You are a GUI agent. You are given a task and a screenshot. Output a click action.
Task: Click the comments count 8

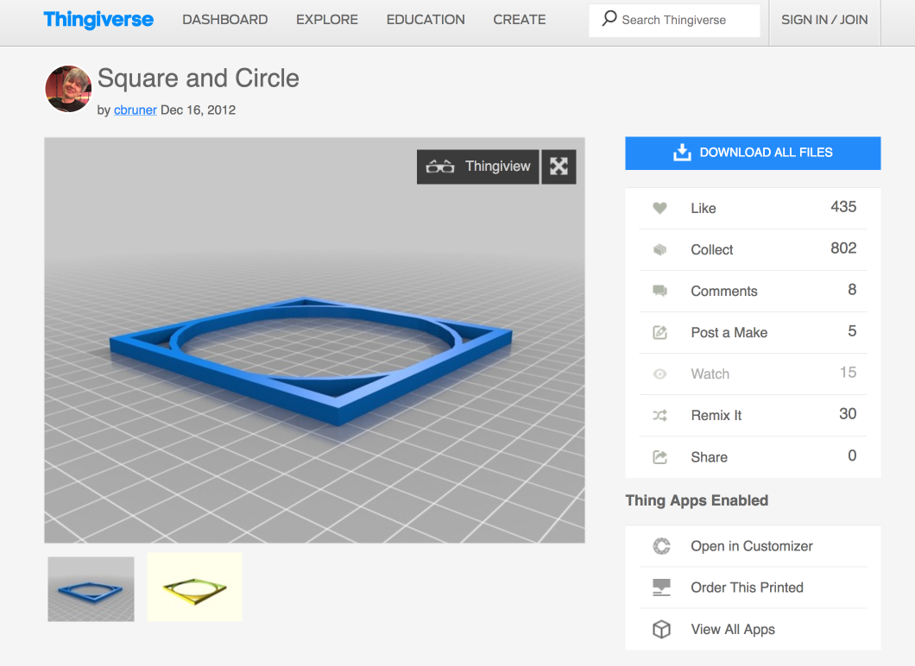[852, 289]
